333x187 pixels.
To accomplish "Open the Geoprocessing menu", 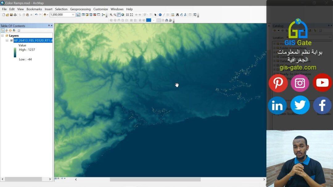I will tap(80, 9).
